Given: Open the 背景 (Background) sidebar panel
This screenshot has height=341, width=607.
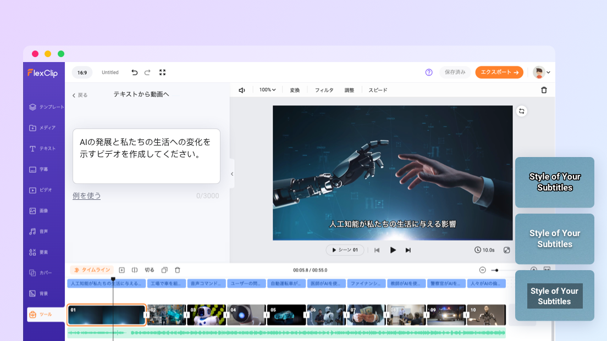Looking at the screenshot, I should (38, 293).
